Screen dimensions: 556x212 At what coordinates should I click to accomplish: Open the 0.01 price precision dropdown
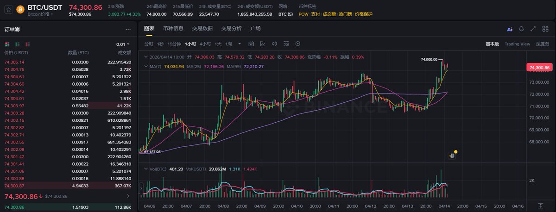coord(123,44)
